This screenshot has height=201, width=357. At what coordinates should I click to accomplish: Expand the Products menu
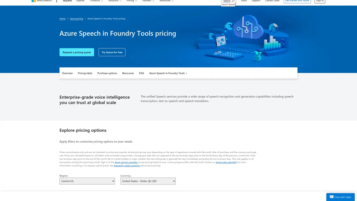(x=97, y=1)
